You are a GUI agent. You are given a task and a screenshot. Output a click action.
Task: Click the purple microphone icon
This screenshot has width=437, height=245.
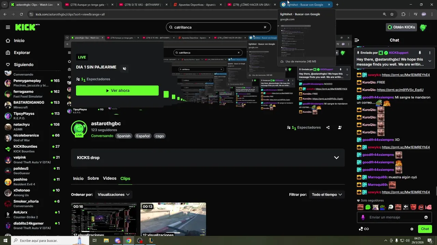click(x=363, y=217)
